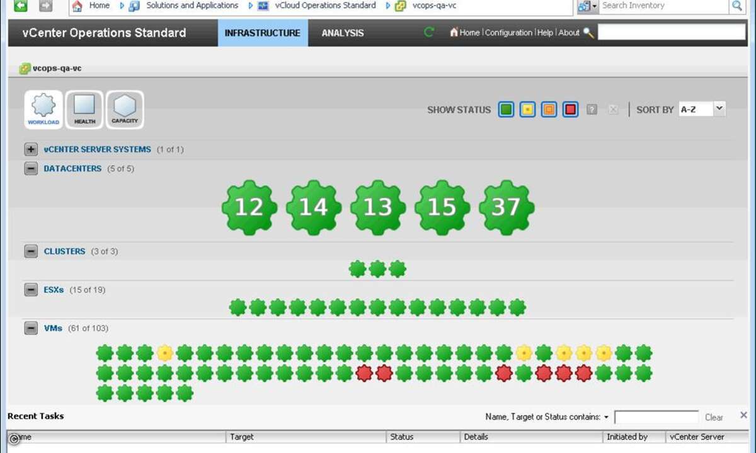Image resolution: width=756 pixels, height=453 pixels.
Task: Select datacenter badge showing 15
Action: (442, 208)
